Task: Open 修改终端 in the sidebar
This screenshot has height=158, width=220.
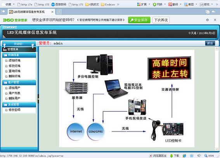Action: point(14,66)
